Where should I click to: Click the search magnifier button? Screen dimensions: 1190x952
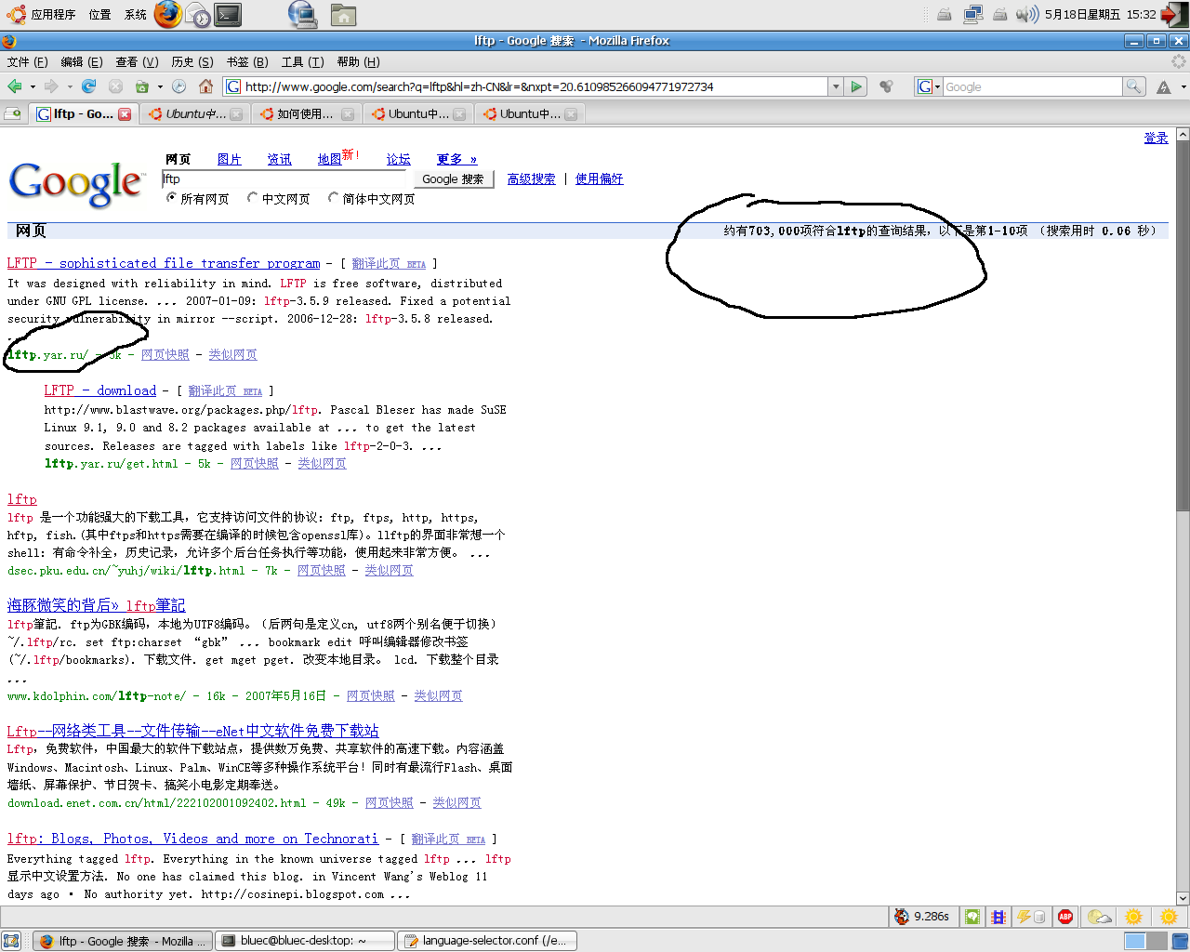[1134, 86]
